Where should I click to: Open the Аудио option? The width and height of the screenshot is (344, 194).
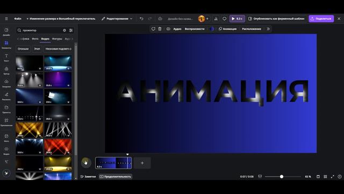click(177, 29)
